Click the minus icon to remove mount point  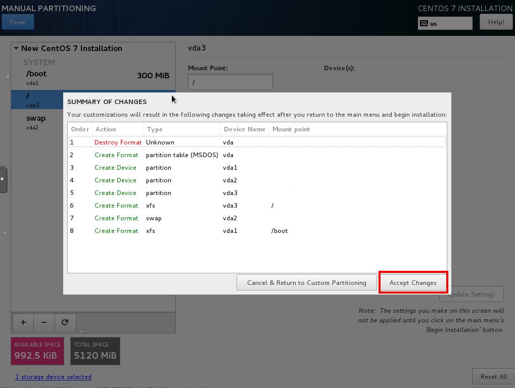(43, 322)
